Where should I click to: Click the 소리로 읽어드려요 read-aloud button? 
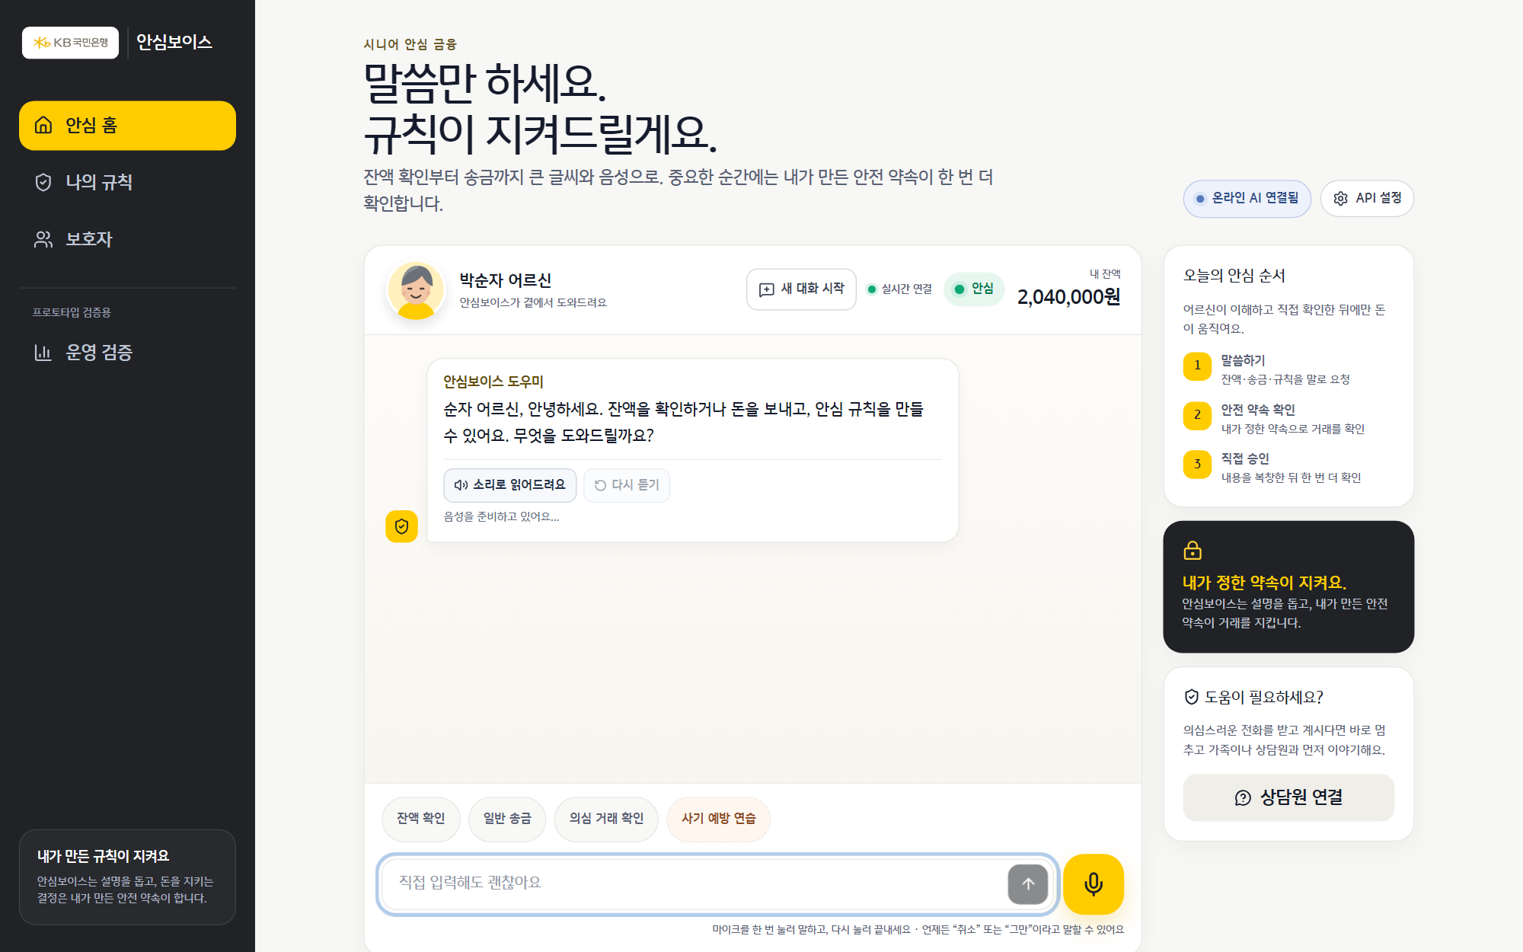coord(510,485)
